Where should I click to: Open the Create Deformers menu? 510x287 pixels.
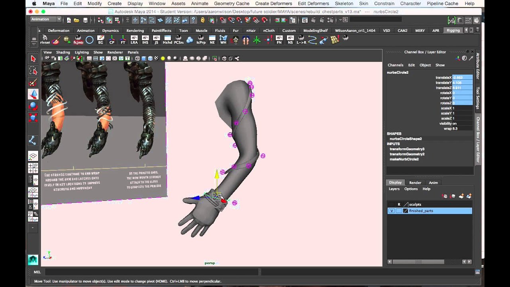tap(274, 3)
